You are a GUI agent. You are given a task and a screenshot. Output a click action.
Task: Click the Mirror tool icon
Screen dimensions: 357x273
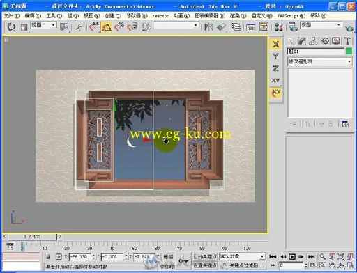208,27
